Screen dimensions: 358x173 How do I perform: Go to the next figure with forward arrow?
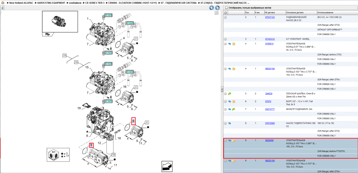(x=217, y=8)
